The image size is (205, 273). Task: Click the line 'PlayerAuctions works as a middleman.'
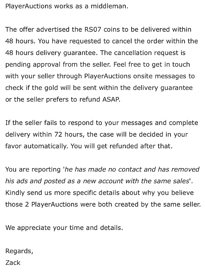tap(67, 6)
